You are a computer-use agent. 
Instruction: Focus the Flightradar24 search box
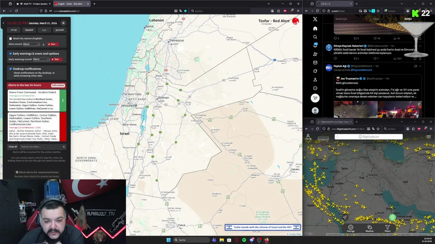click(x=369, y=137)
